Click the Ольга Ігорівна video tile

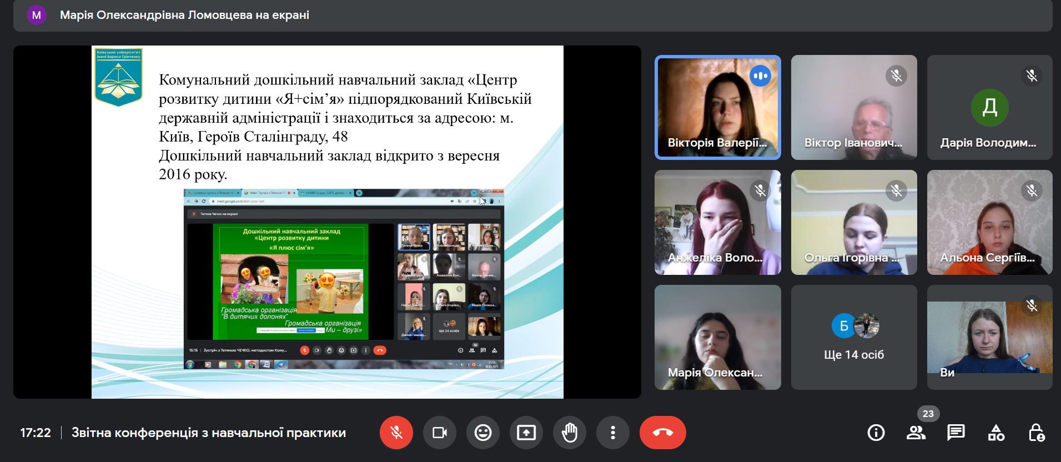pyautogui.click(x=853, y=222)
